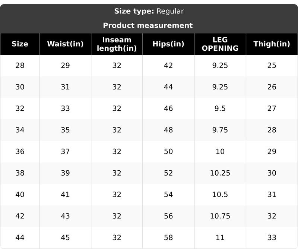Image resolution: width=298 pixels, height=249 pixels.
Task: Click leg opening value 9.75
Action: 220,130
